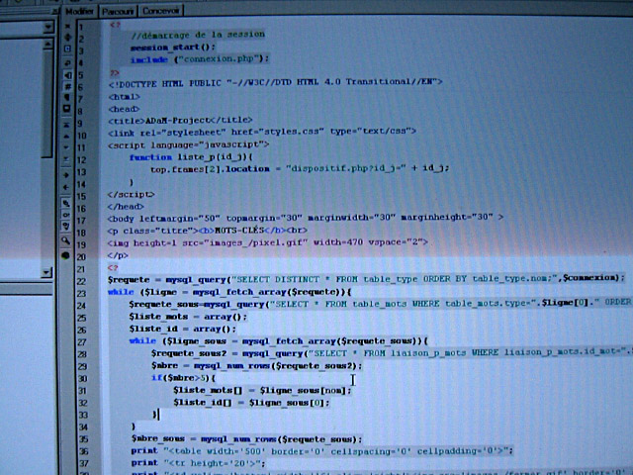633x475 pixels.
Task: Toggle the # line numbers icon
Action: [67, 86]
